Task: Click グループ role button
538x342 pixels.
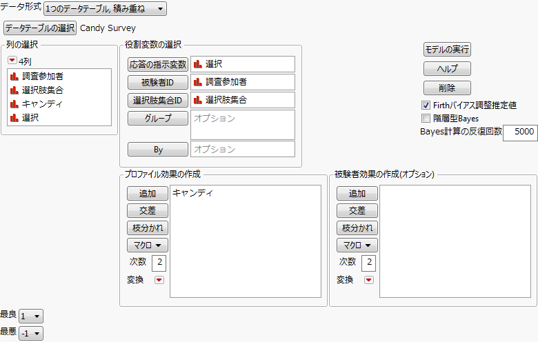Action: click(x=158, y=118)
